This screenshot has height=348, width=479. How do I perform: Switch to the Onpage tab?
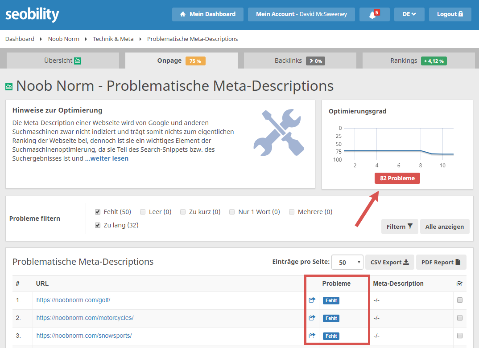coord(182,61)
